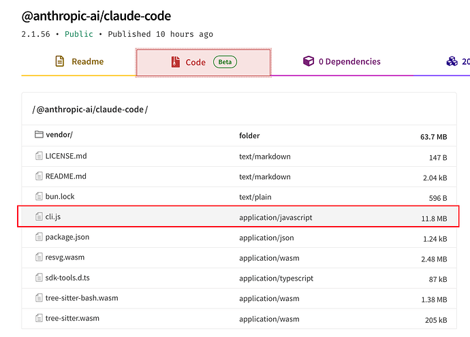Click the /@anthropic-ai/claude-code/ breadcrumb path
The image size is (470, 337).
coord(90,110)
